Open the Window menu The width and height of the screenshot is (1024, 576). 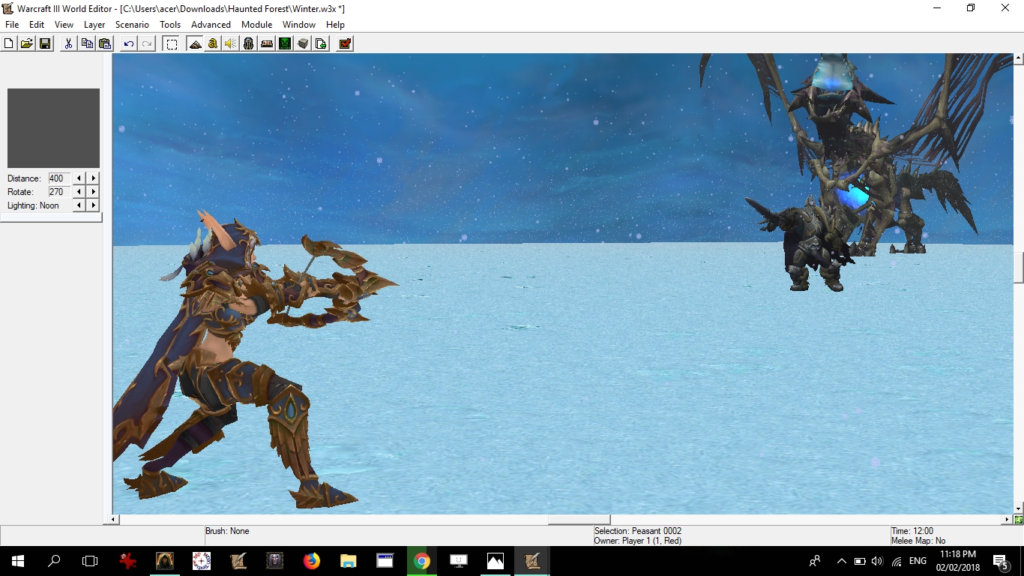pos(299,25)
